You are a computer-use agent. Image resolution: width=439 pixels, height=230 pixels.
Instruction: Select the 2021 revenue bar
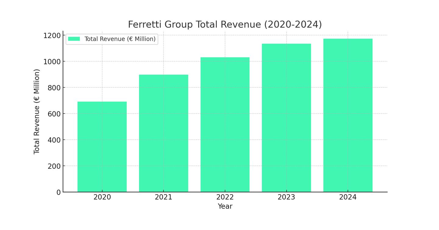point(163,133)
